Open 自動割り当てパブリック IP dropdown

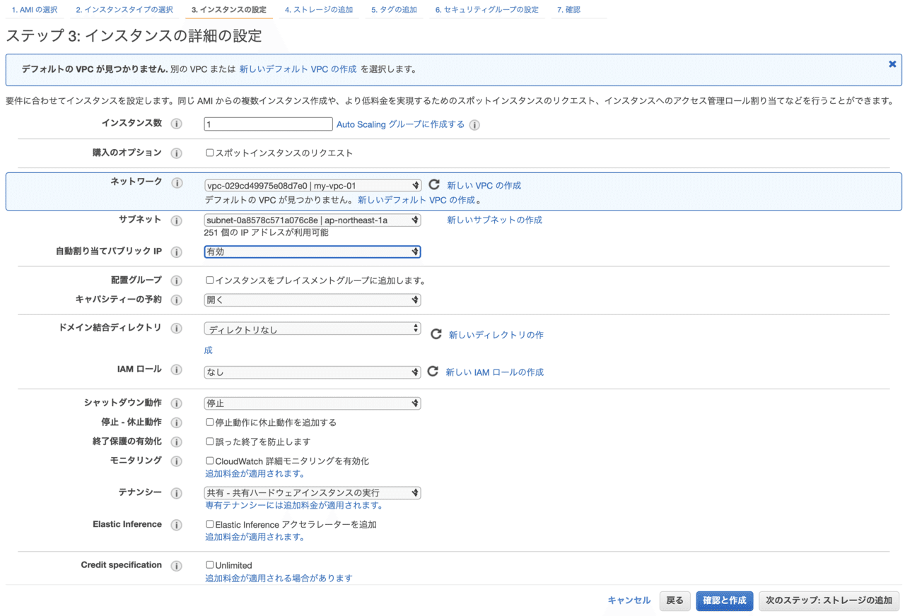[313, 251]
